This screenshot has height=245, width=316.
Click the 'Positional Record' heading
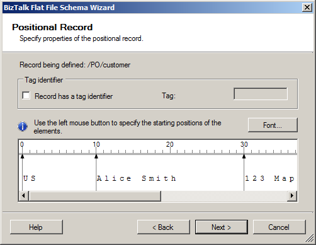[52, 27]
